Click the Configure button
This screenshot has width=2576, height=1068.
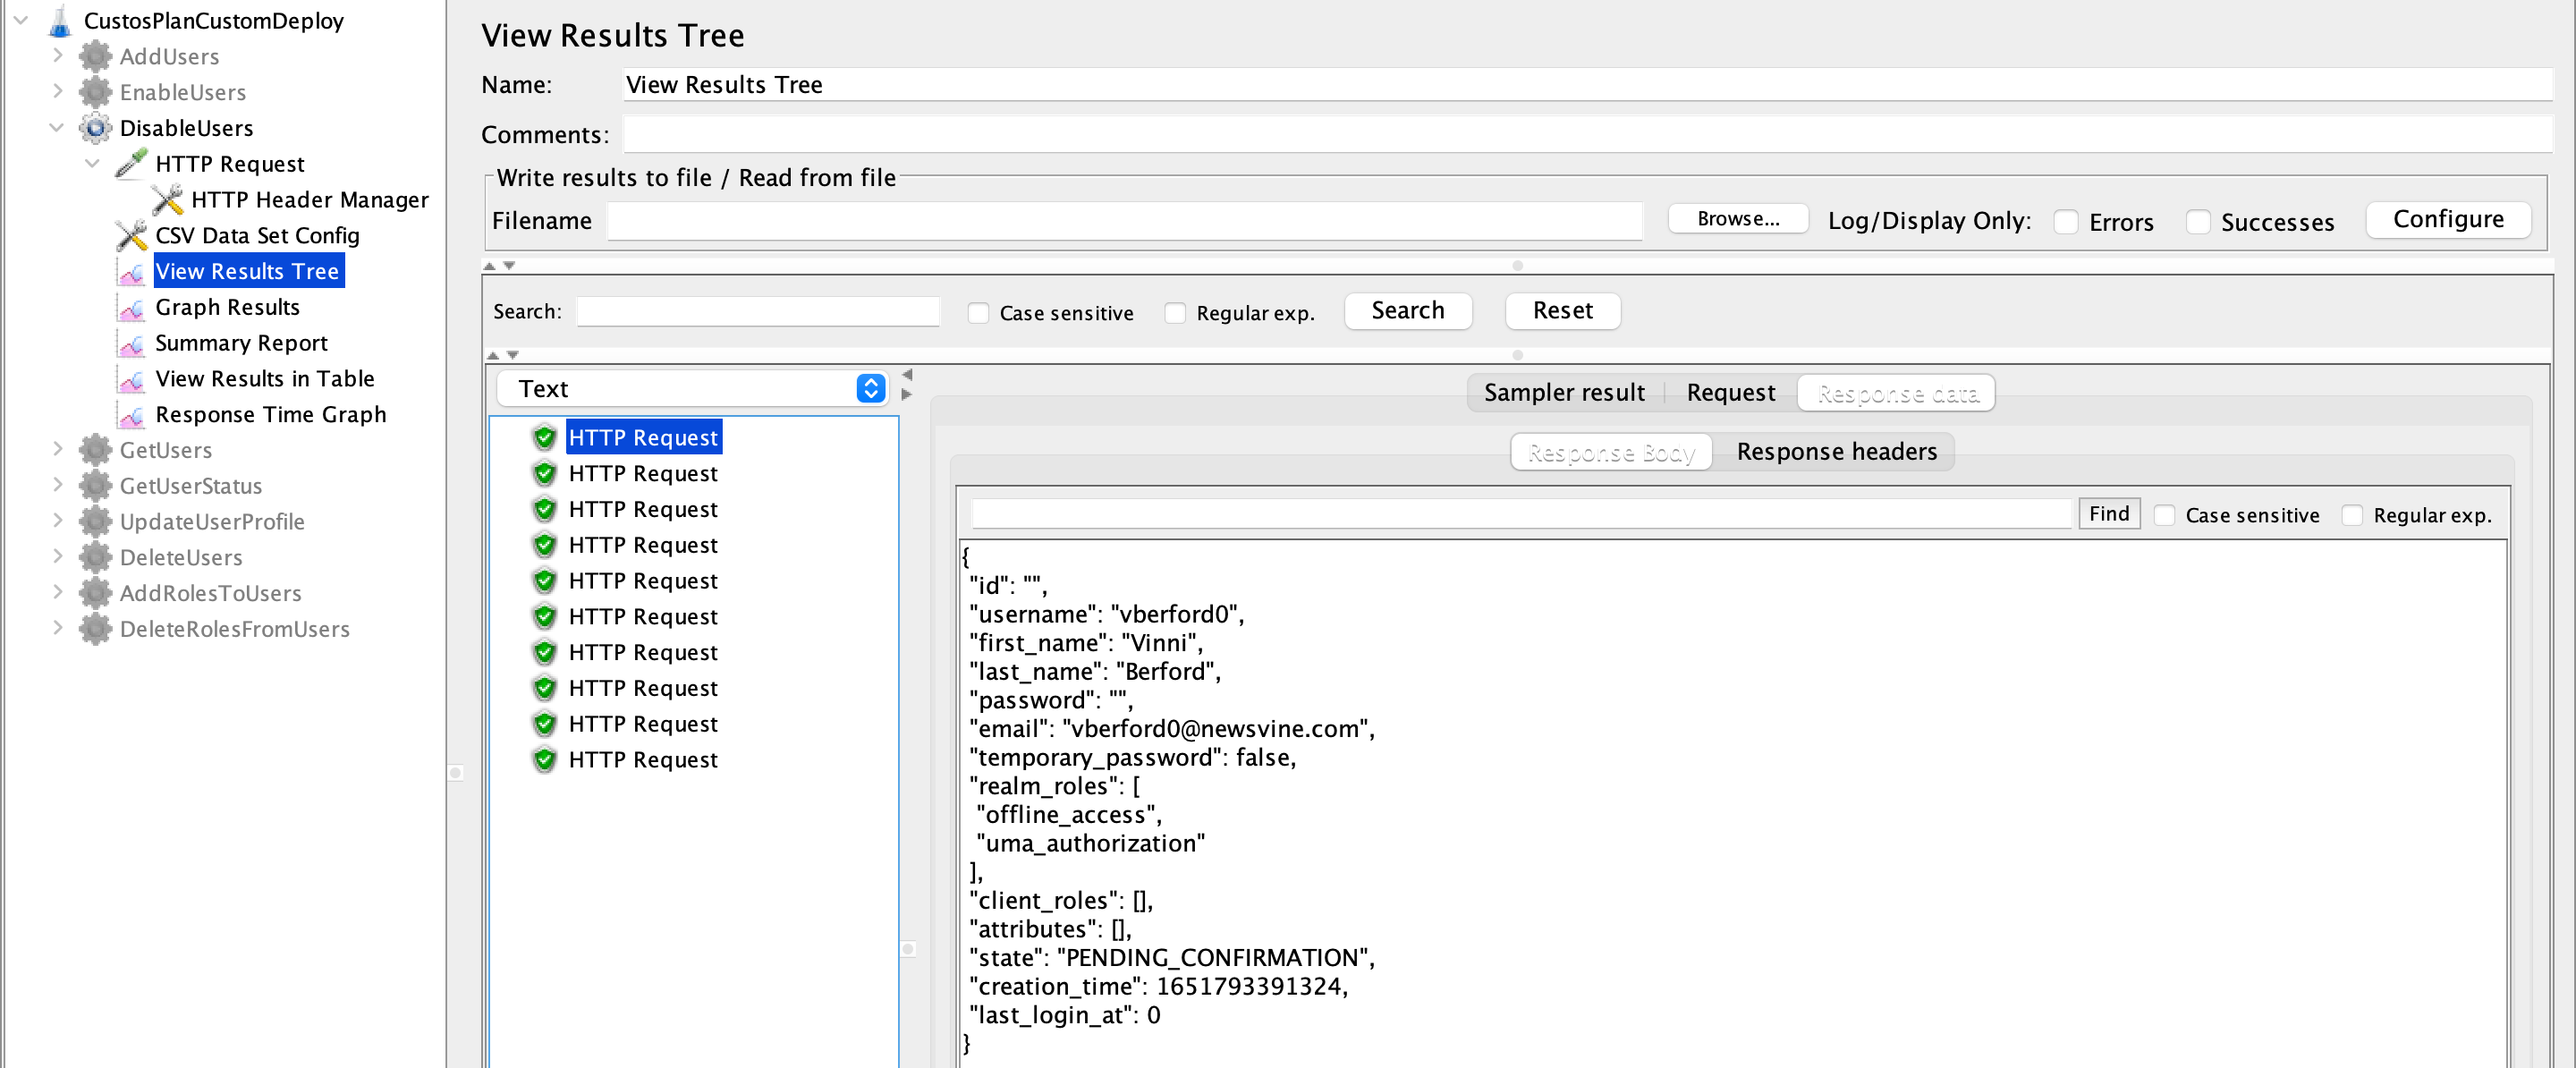pyautogui.click(x=2447, y=219)
